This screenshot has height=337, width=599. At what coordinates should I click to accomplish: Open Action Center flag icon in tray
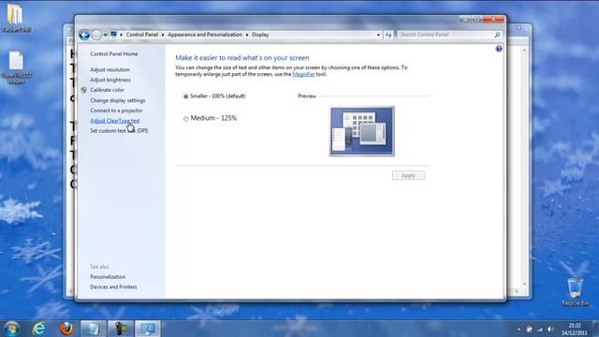coord(529,329)
